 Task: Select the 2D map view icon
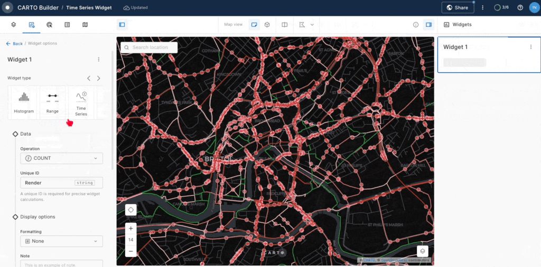[x=254, y=25]
